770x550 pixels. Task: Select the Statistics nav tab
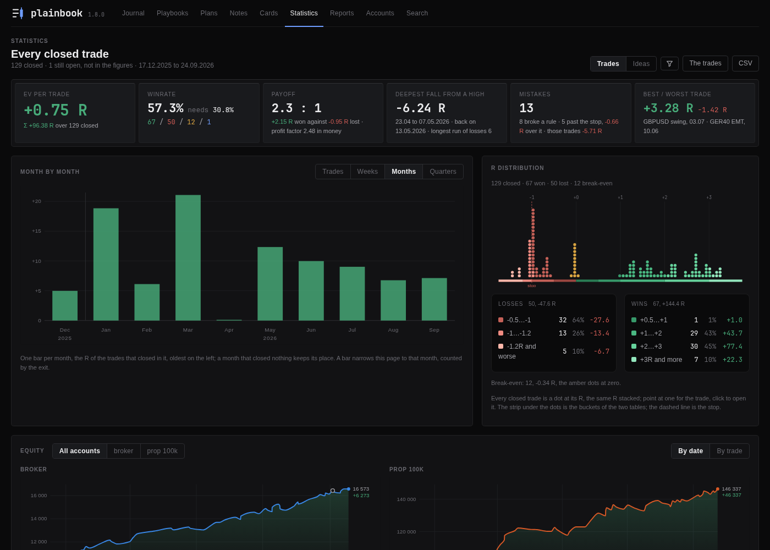click(304, 13)
